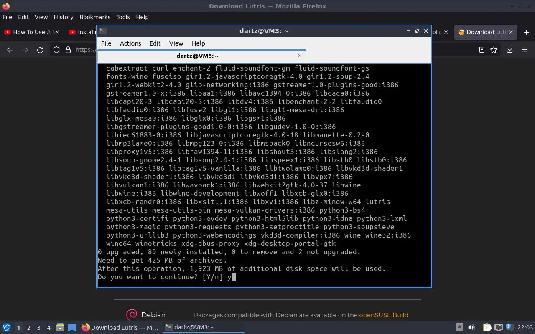Open the volume control tray icon
The image size is (535, 334).
[471, 328]
